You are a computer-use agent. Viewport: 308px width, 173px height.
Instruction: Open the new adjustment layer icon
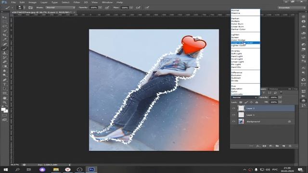pyautogui.click(x=270, y=146)
